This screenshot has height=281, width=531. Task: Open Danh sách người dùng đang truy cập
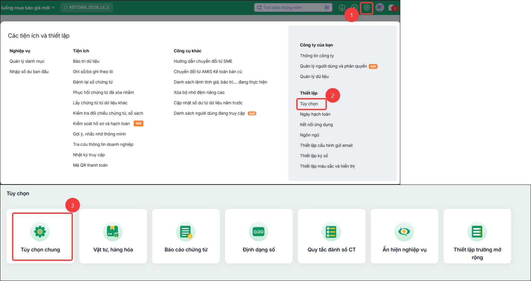pos(209,113)
